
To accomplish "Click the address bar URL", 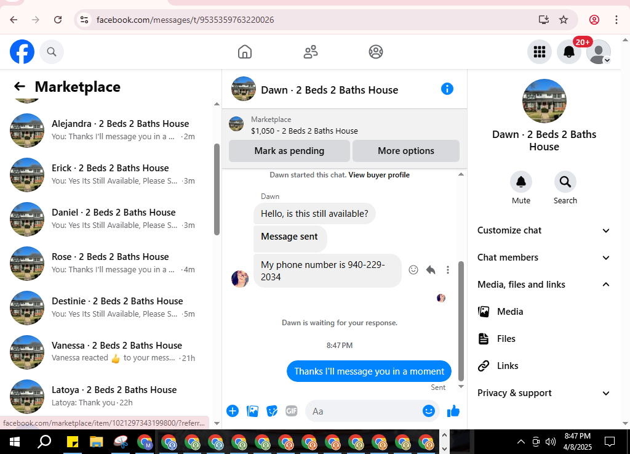I will click(x=185, y=20).
